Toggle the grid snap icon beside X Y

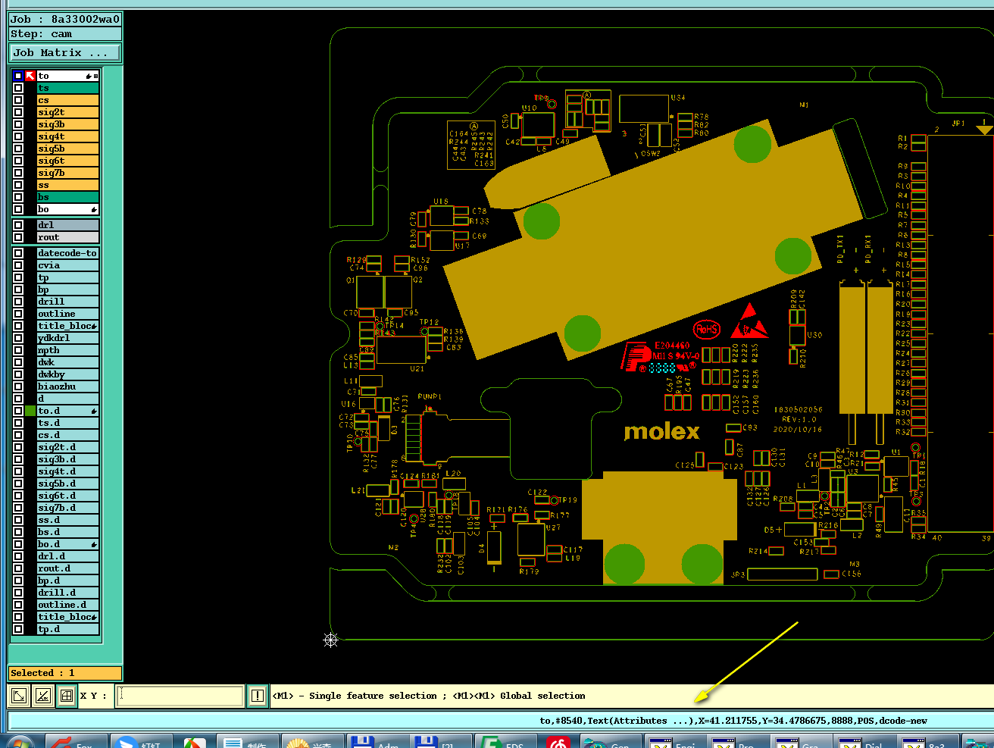(x=67, y=695)
